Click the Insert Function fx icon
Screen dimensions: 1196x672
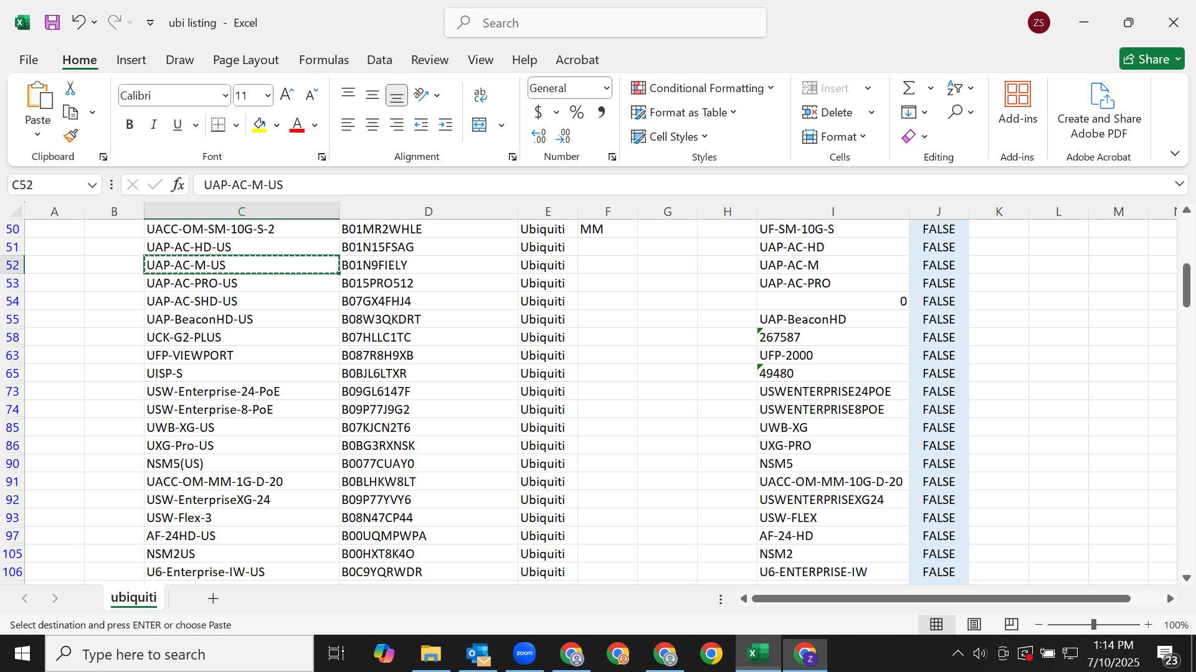click(178, 185)
